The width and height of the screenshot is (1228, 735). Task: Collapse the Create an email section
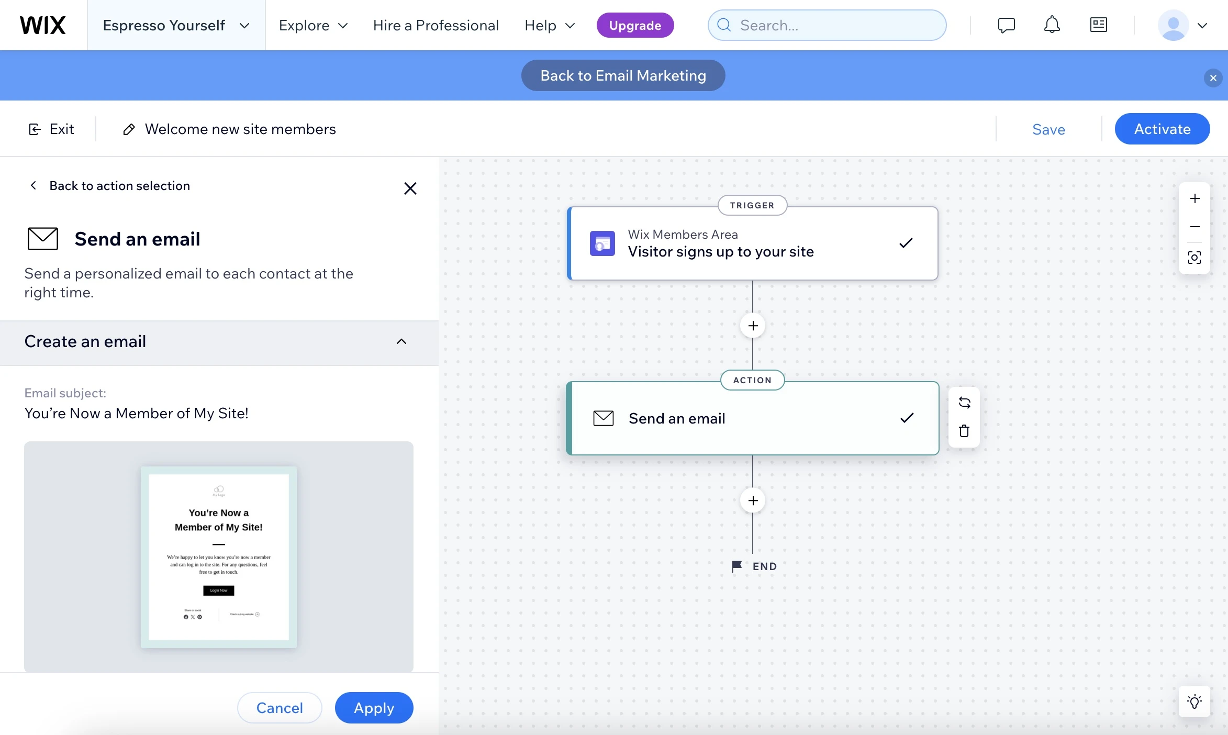(x=401, y=342)
